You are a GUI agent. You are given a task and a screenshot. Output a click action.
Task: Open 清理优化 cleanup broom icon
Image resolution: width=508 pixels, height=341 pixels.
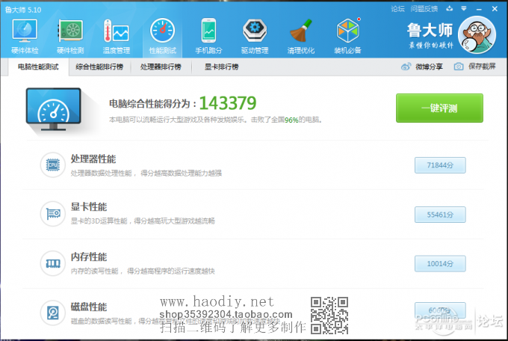pyautogui.click(x=300, y=36)
